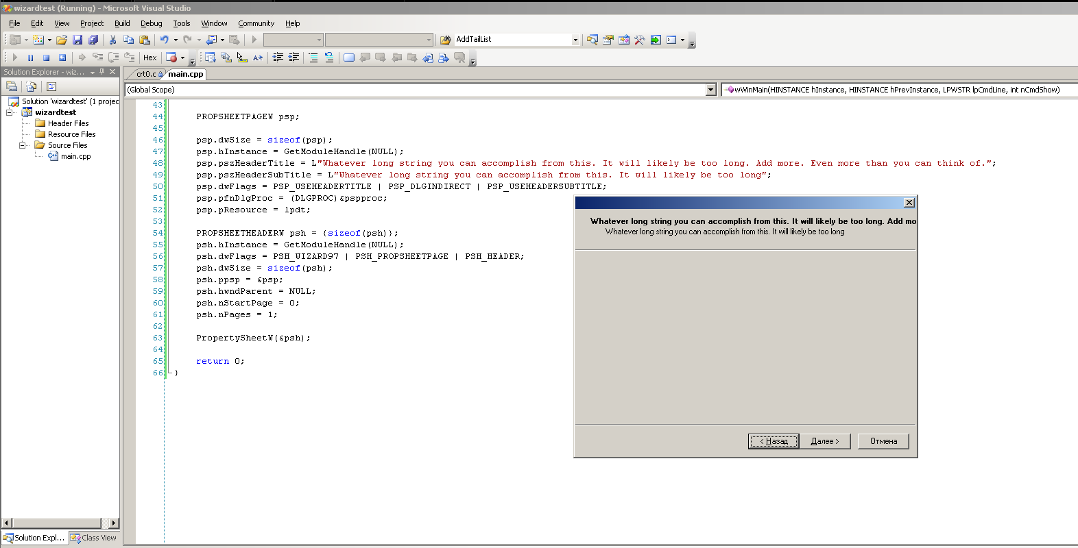
Task: Comment out the selected lines icon
Action: (x=313, y=58)
